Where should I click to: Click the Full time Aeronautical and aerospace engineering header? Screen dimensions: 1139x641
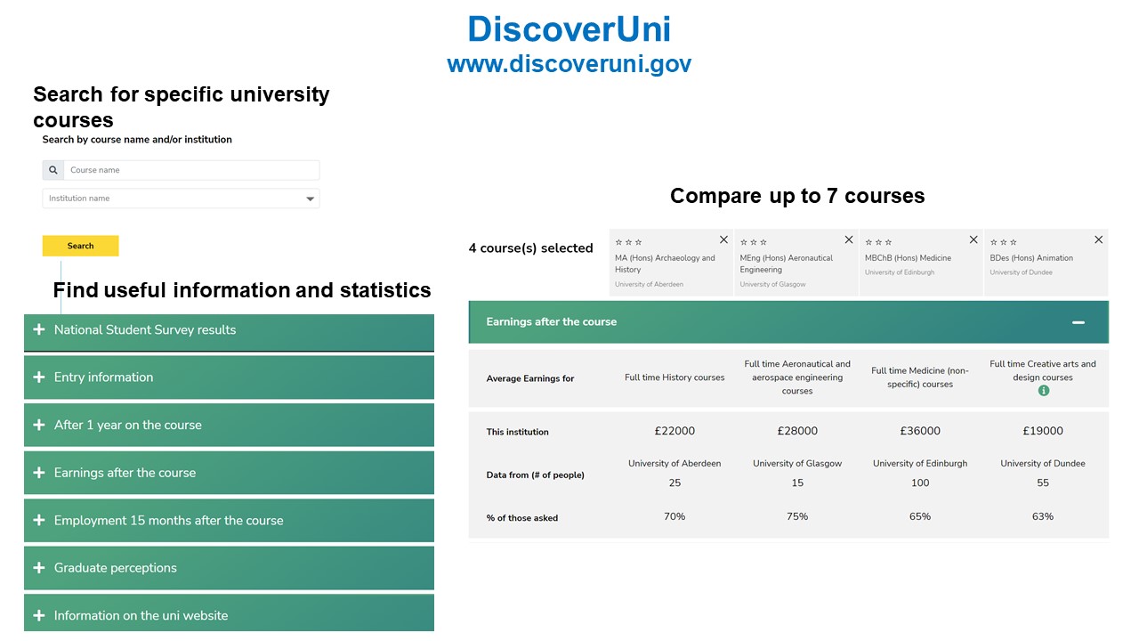click(x=797, y=377)
